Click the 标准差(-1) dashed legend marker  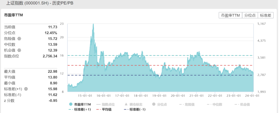[126, 109]
